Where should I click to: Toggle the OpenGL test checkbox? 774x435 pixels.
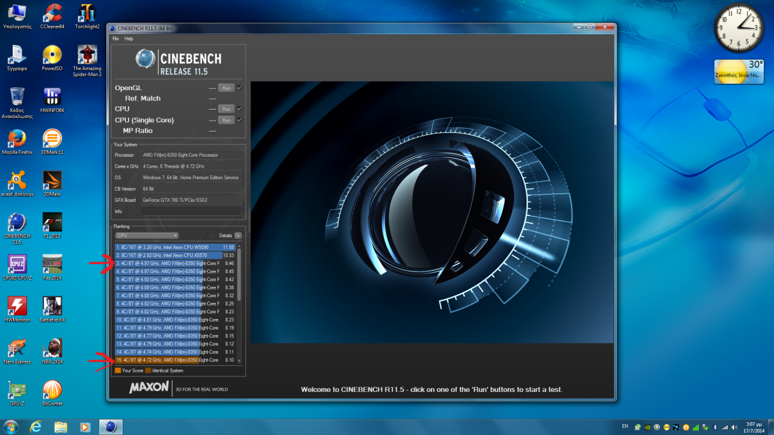[239, 87]
